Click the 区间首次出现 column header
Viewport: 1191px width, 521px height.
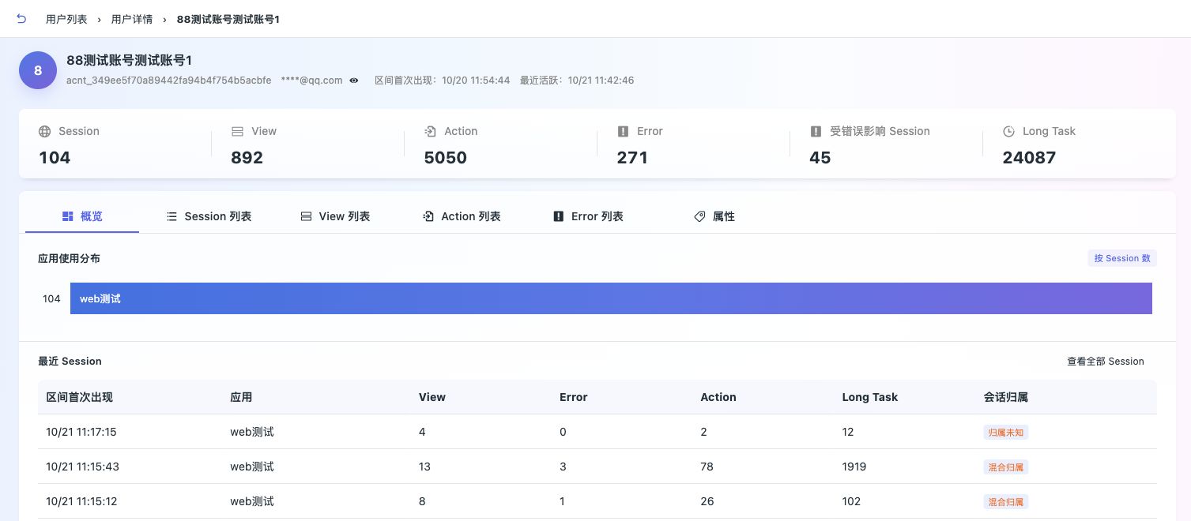pyautogui.click(x=80, y=397)
